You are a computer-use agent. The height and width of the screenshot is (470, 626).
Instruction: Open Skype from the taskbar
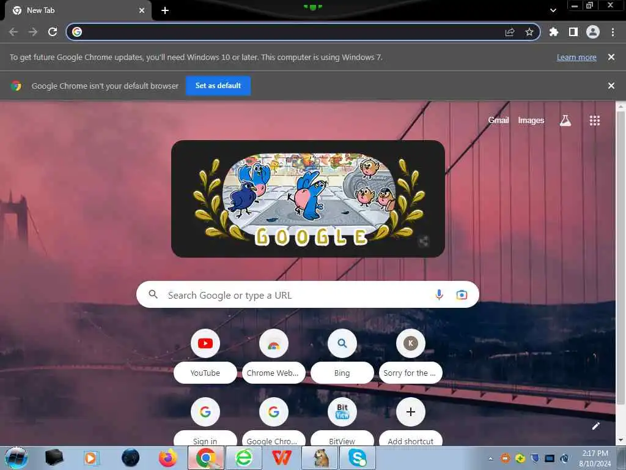coord(357,458)
